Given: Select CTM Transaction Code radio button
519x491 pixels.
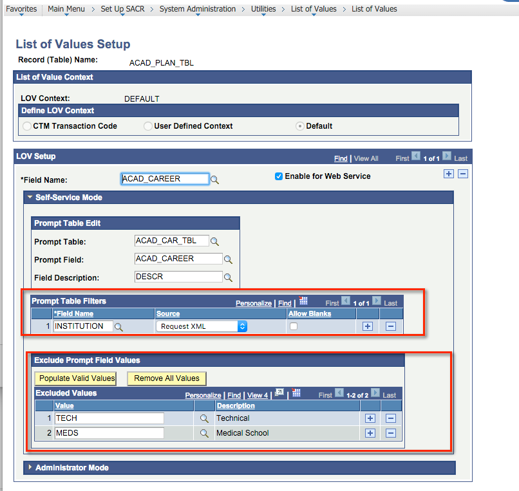Looking at the screenshot, I should [x=27, y=126].
